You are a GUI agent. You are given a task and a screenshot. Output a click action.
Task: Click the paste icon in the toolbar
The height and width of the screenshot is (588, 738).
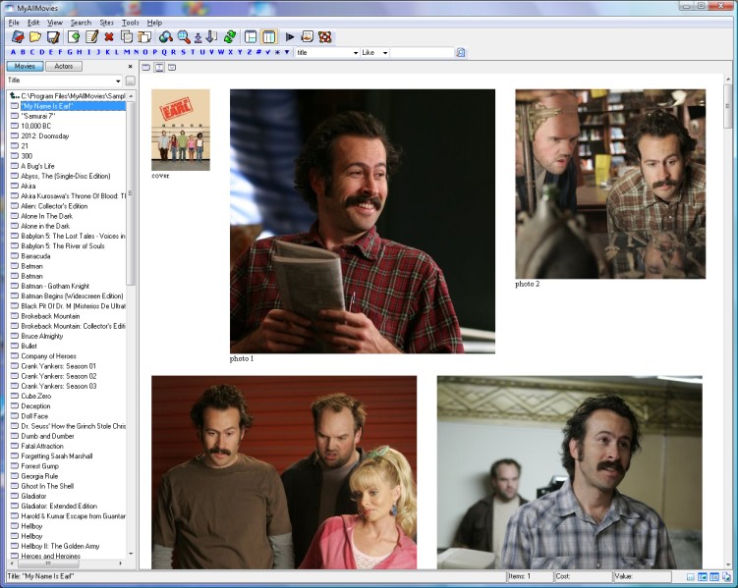click(x=143, y=36)
